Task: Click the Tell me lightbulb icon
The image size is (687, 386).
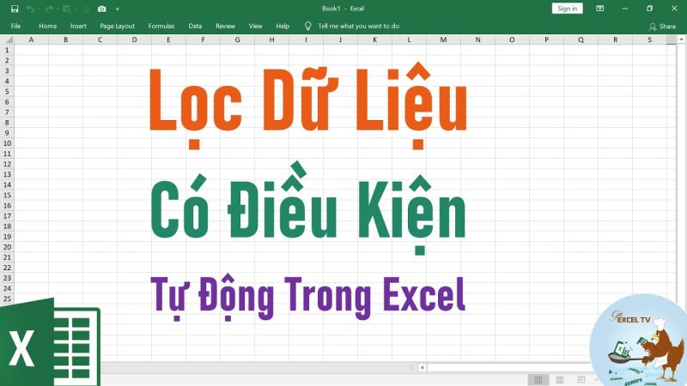Action: (x=308, y=27)
